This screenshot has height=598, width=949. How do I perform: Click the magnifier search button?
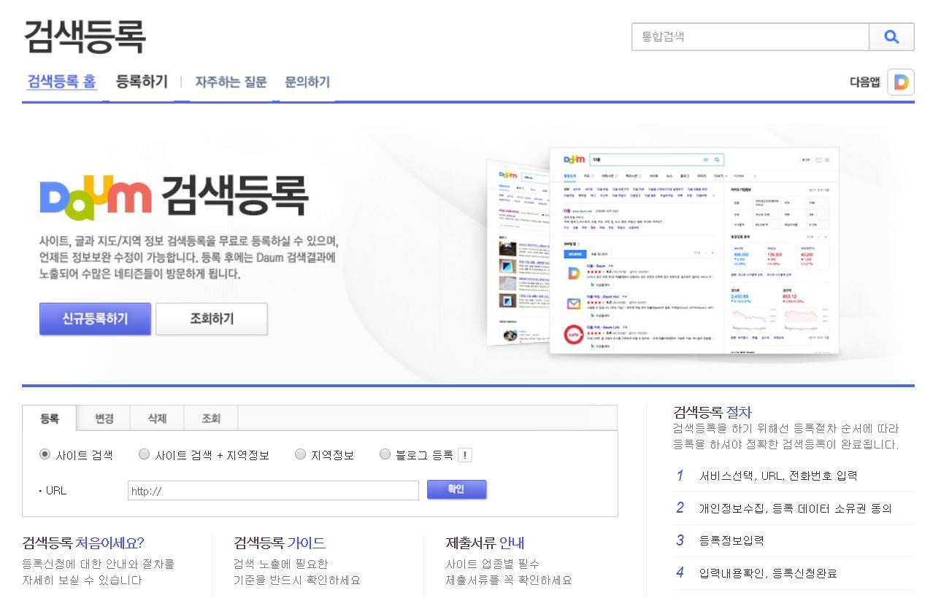pos(891,37)
